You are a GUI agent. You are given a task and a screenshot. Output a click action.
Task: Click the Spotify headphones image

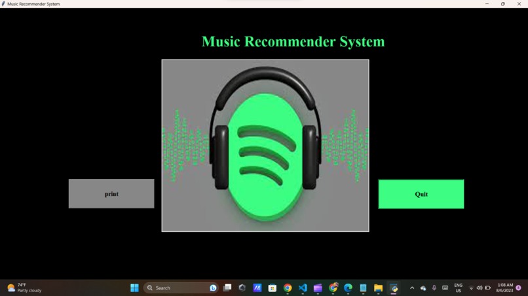[x=265, y=146]
